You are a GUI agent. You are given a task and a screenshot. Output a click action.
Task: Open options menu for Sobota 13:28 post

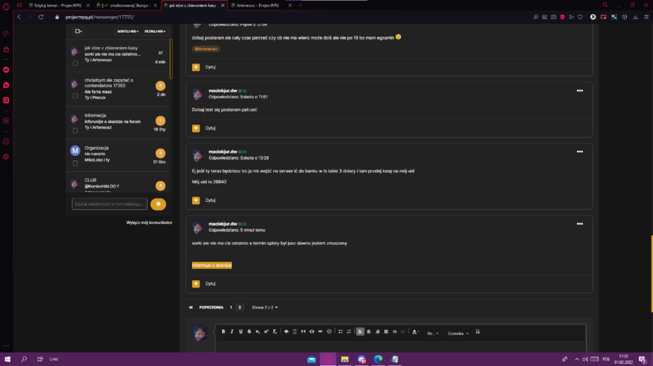click(580, 152)
